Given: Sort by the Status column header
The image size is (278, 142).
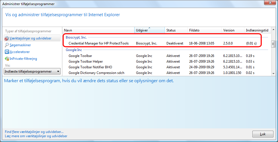Looking at the screenshot, I should click(176, 30).
